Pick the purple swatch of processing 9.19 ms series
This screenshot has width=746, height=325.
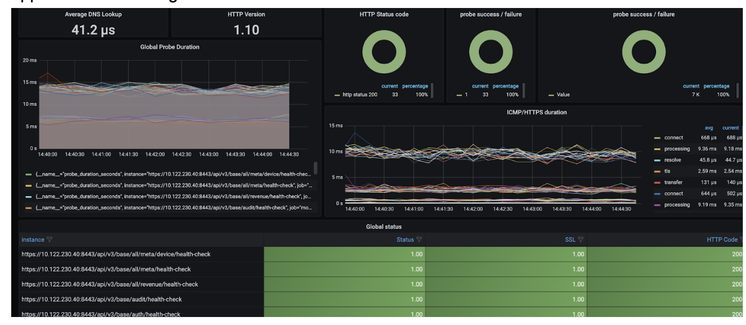pyautogui.click(x=658, y=205)
